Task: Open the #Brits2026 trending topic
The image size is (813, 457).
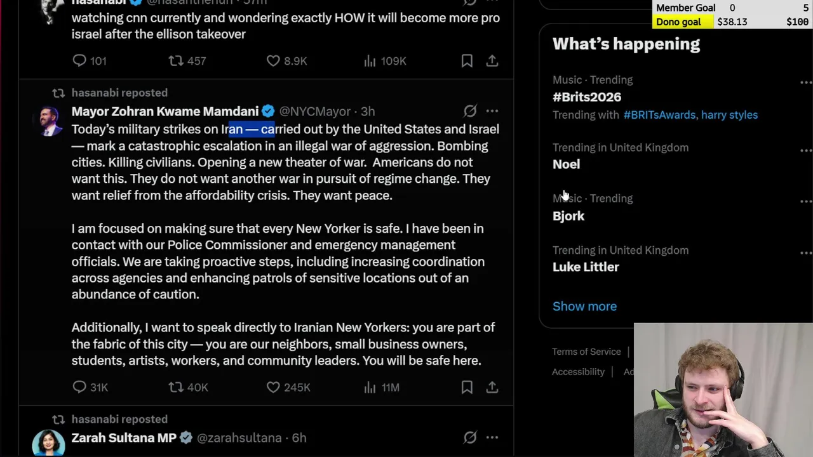Action: point(587,97)
